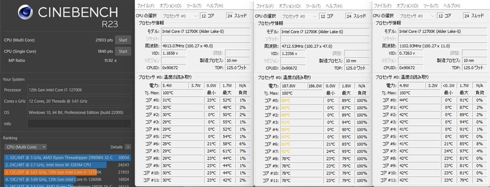Open ツール(T) menu in middle Core Temp window
This screenshot has height=187, width=490.
[313, 6]
